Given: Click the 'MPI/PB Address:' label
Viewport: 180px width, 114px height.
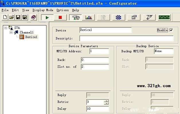Looking at the screenshot, I should coord(69,51).
